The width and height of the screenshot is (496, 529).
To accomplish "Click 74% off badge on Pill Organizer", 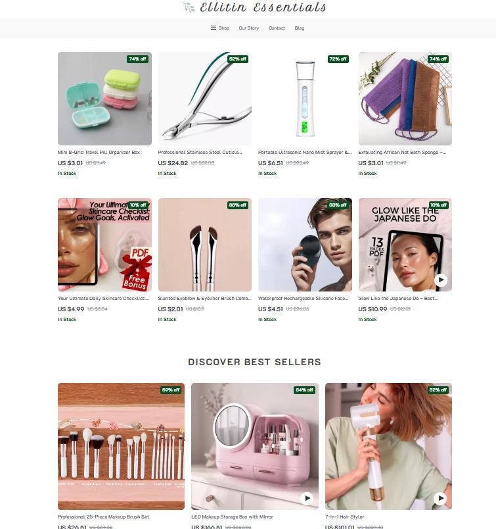I will coord(138,59).
